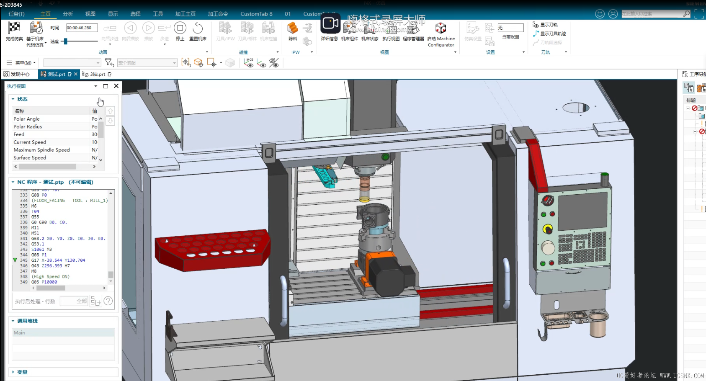706x381 pixels.
Task: Open the 程序管理器 program manager
Action: 413,31
